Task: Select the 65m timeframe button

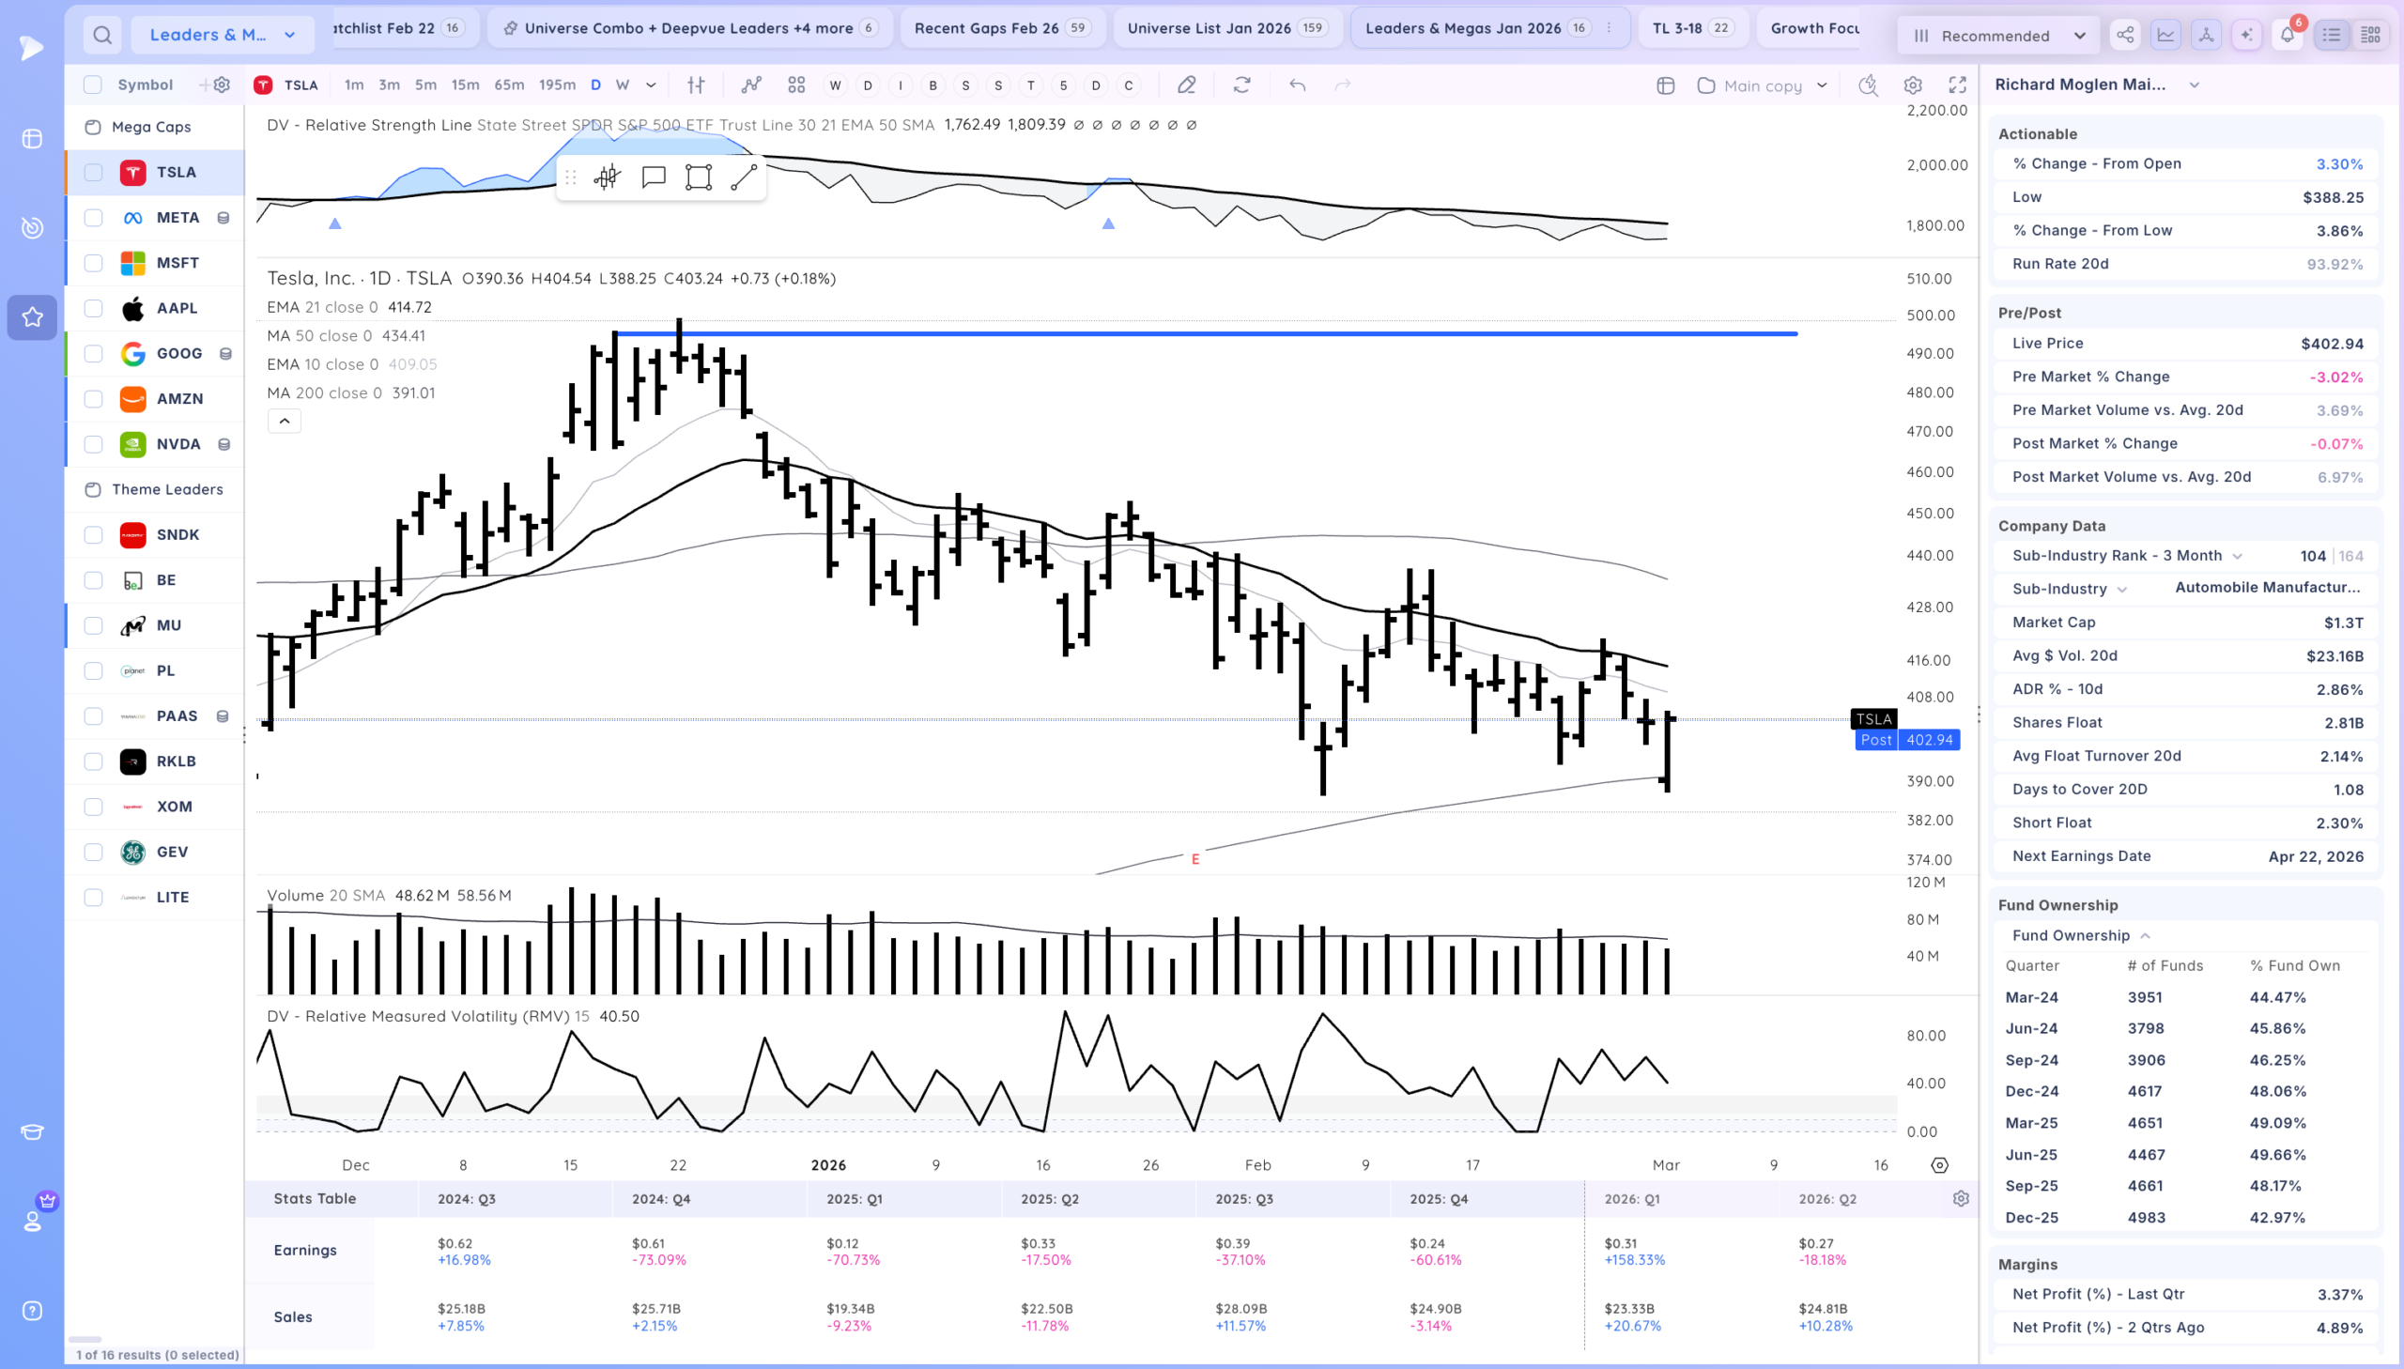Action: 509,85
